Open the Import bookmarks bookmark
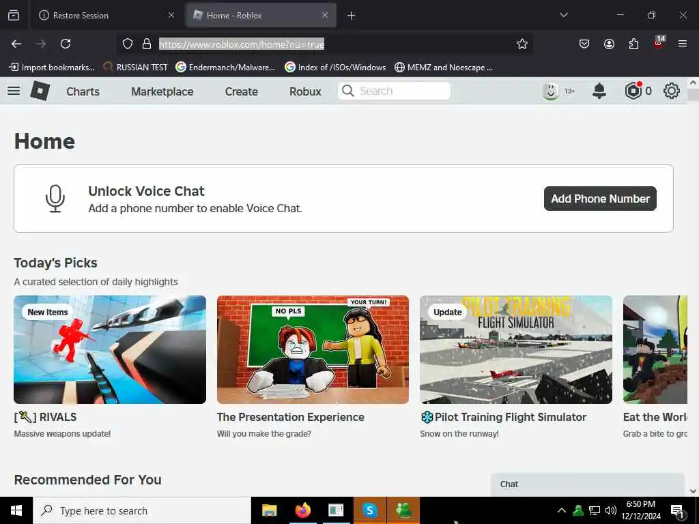The image size is (699, 524). pos(52,68)
